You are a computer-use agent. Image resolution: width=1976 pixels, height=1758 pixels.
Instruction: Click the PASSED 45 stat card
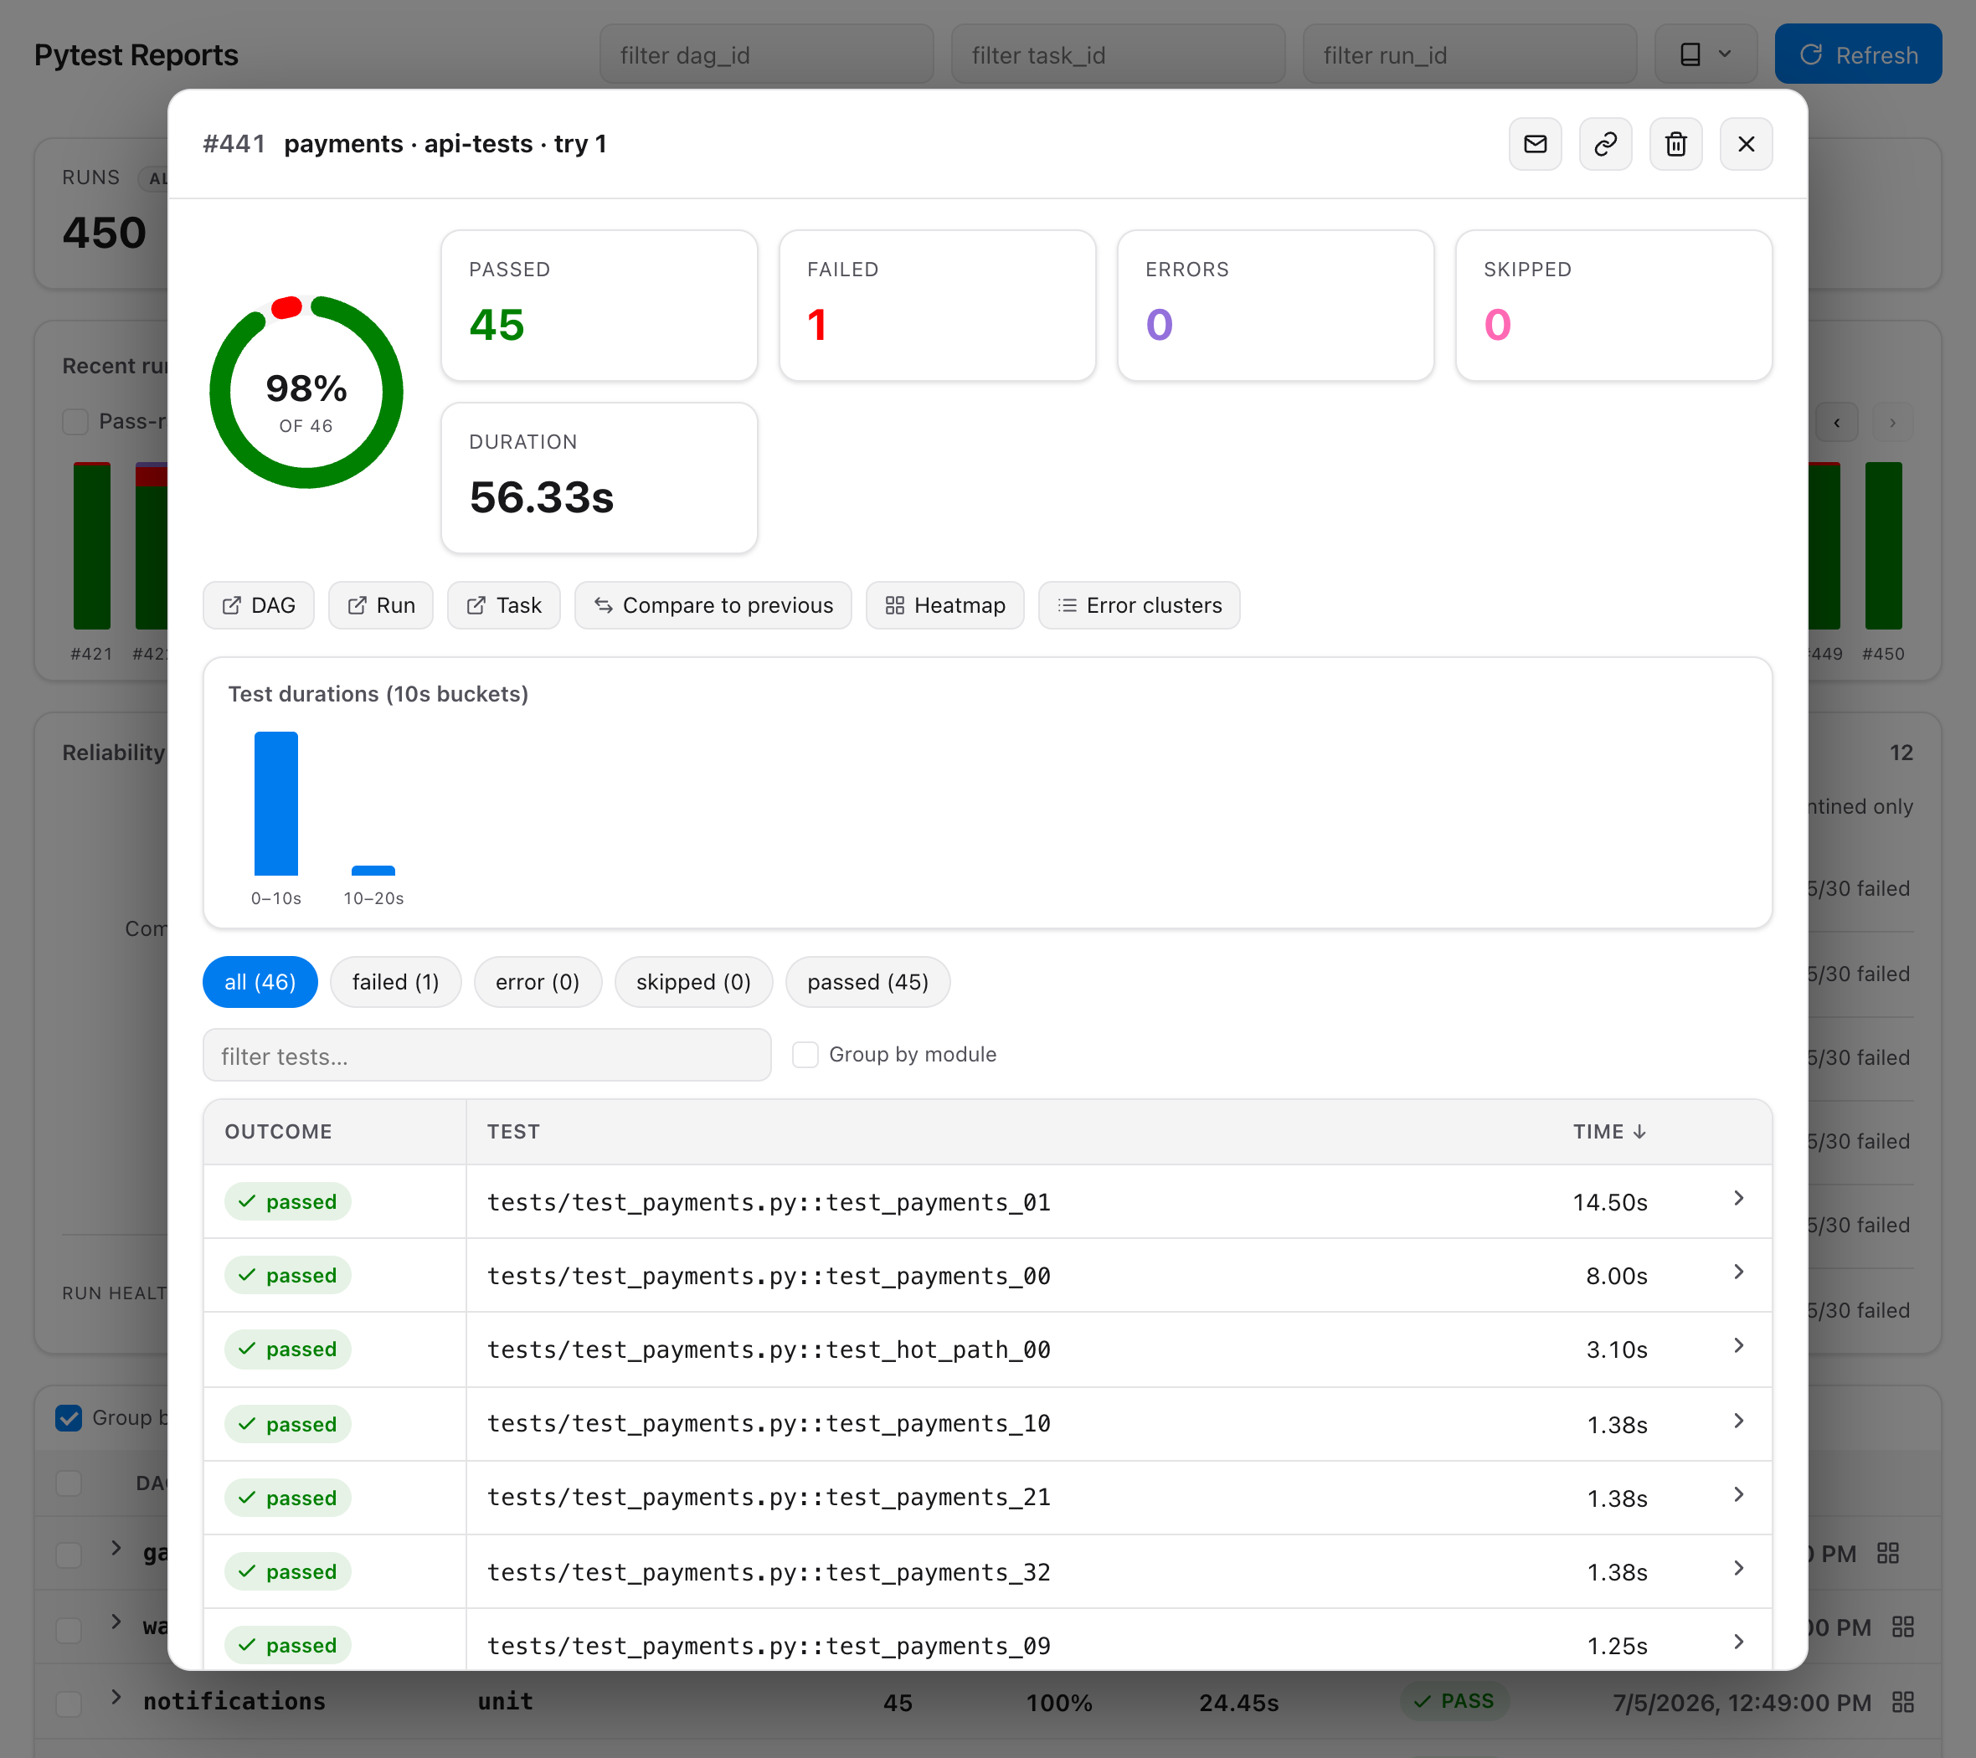click(599, 306)
